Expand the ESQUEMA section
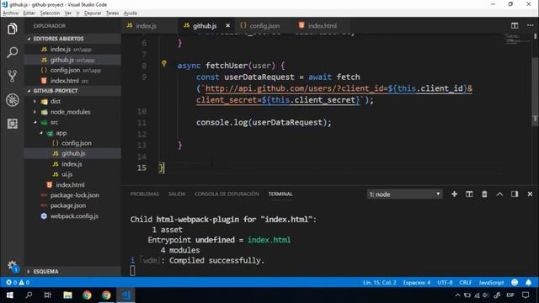 point(72,271)
